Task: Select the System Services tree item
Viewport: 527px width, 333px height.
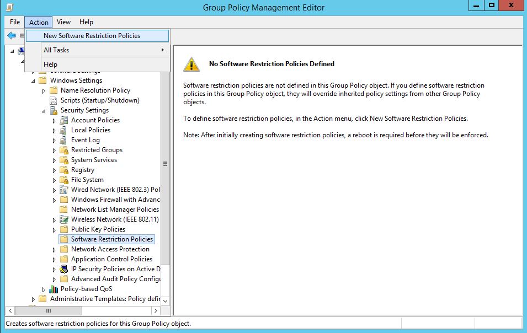Action: coord(94,160)
